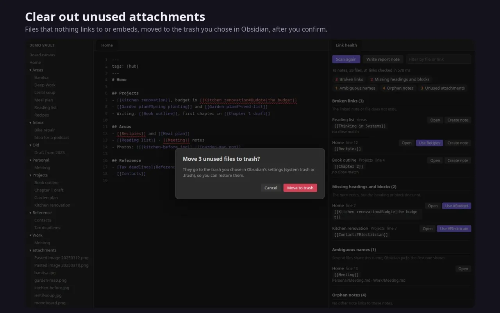Select lentil-soup.jpg in attachments

tap(48, 295)
